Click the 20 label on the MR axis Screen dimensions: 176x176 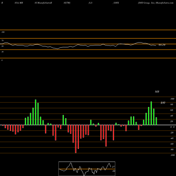click(x=172, y=121)
